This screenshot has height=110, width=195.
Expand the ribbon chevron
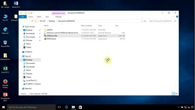click(x=174, y=16)
